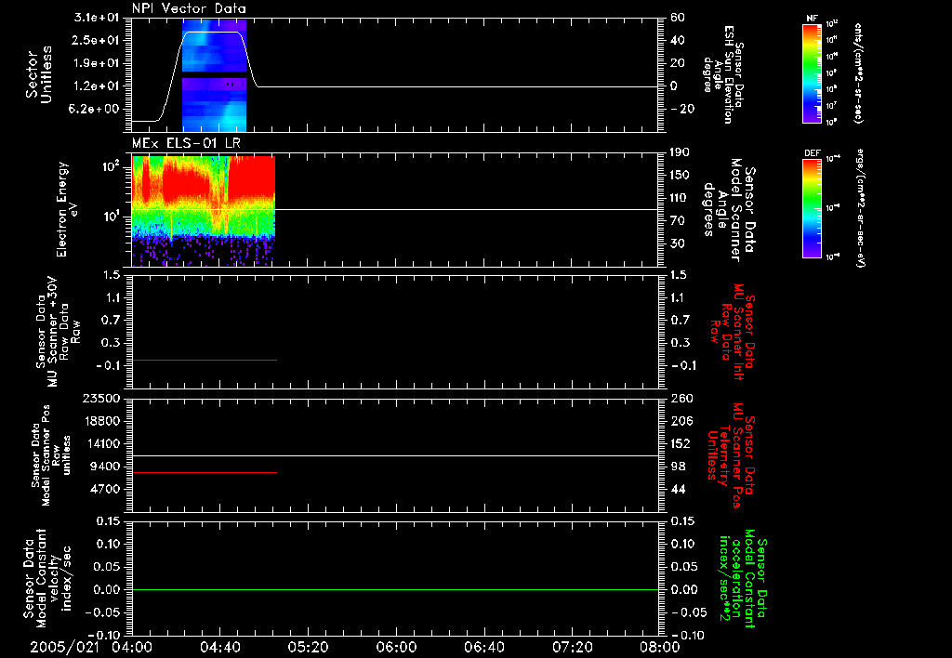Viewport: 952px width, 658px height.
Task: Select the NF color scale bar
Action: pyautogui.click(x=812, y=72)
